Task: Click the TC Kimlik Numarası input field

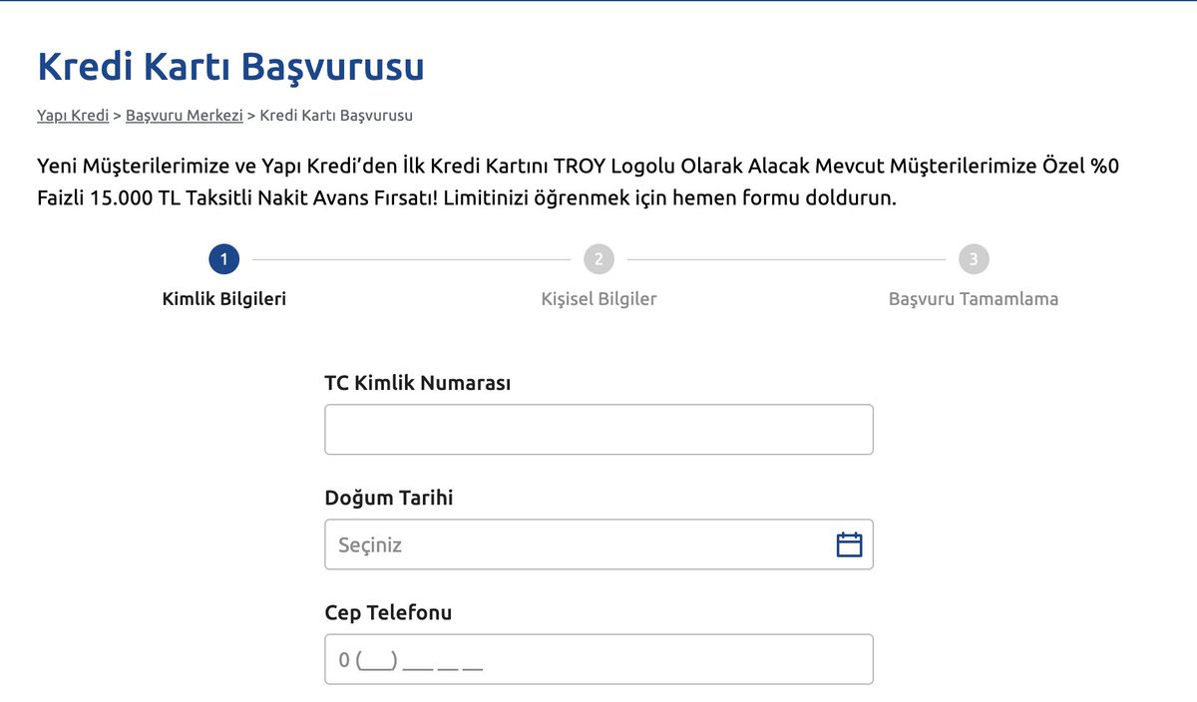Action: 598,430
